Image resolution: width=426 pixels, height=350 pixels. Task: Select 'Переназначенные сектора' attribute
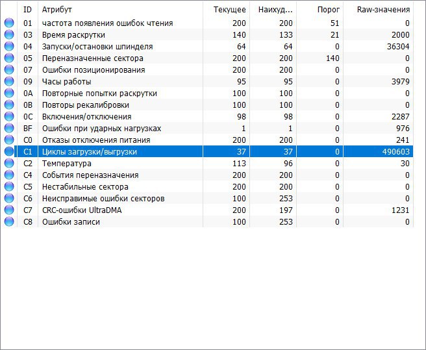[93, 58]
